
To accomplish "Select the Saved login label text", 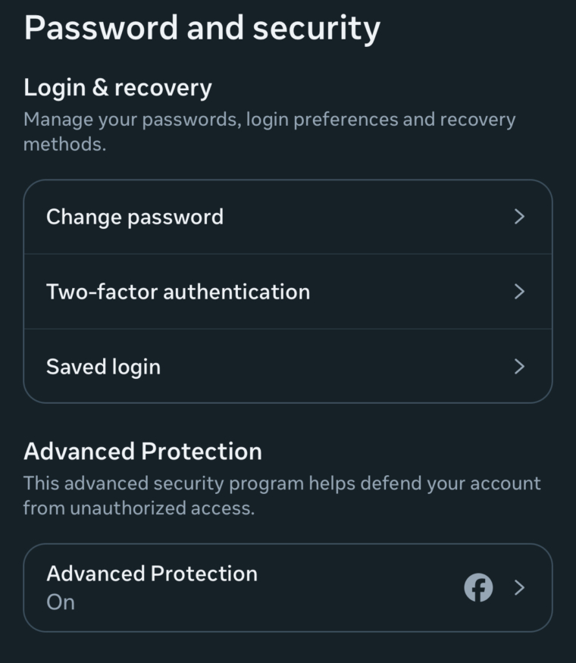I will coord(103,366).
